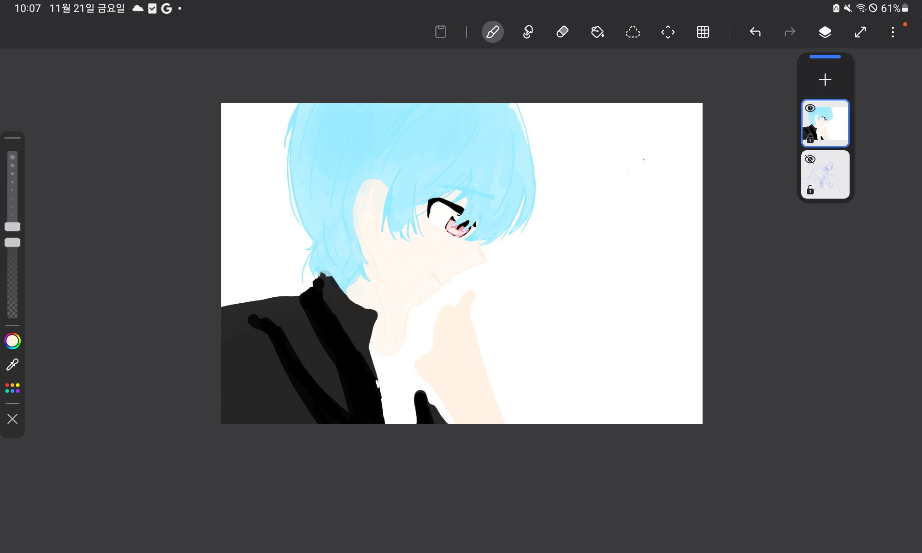Undo the last stroke

click(755, 32)
